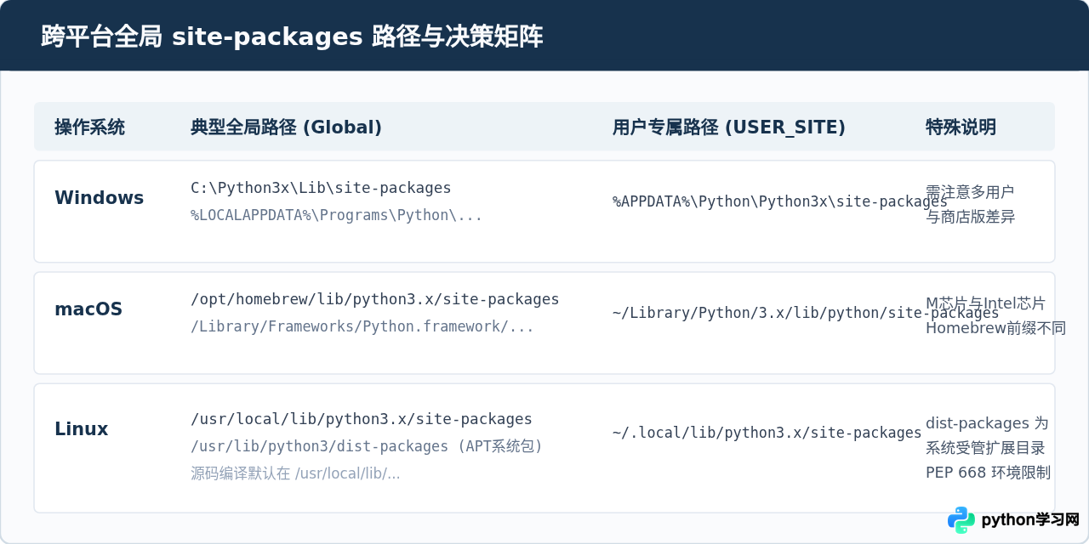Image resolution: width=1089 pixels, height=544 pixels.
Task: Select the 'macOS' row label
Action: tap(88, 309)
